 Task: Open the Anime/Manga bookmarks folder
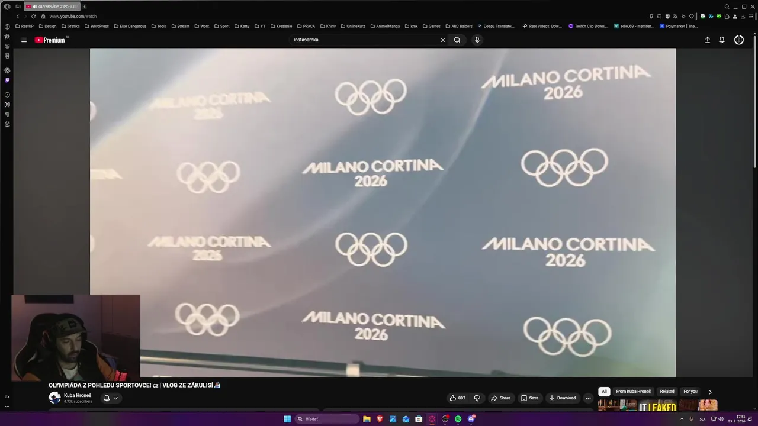pos(384,27)
